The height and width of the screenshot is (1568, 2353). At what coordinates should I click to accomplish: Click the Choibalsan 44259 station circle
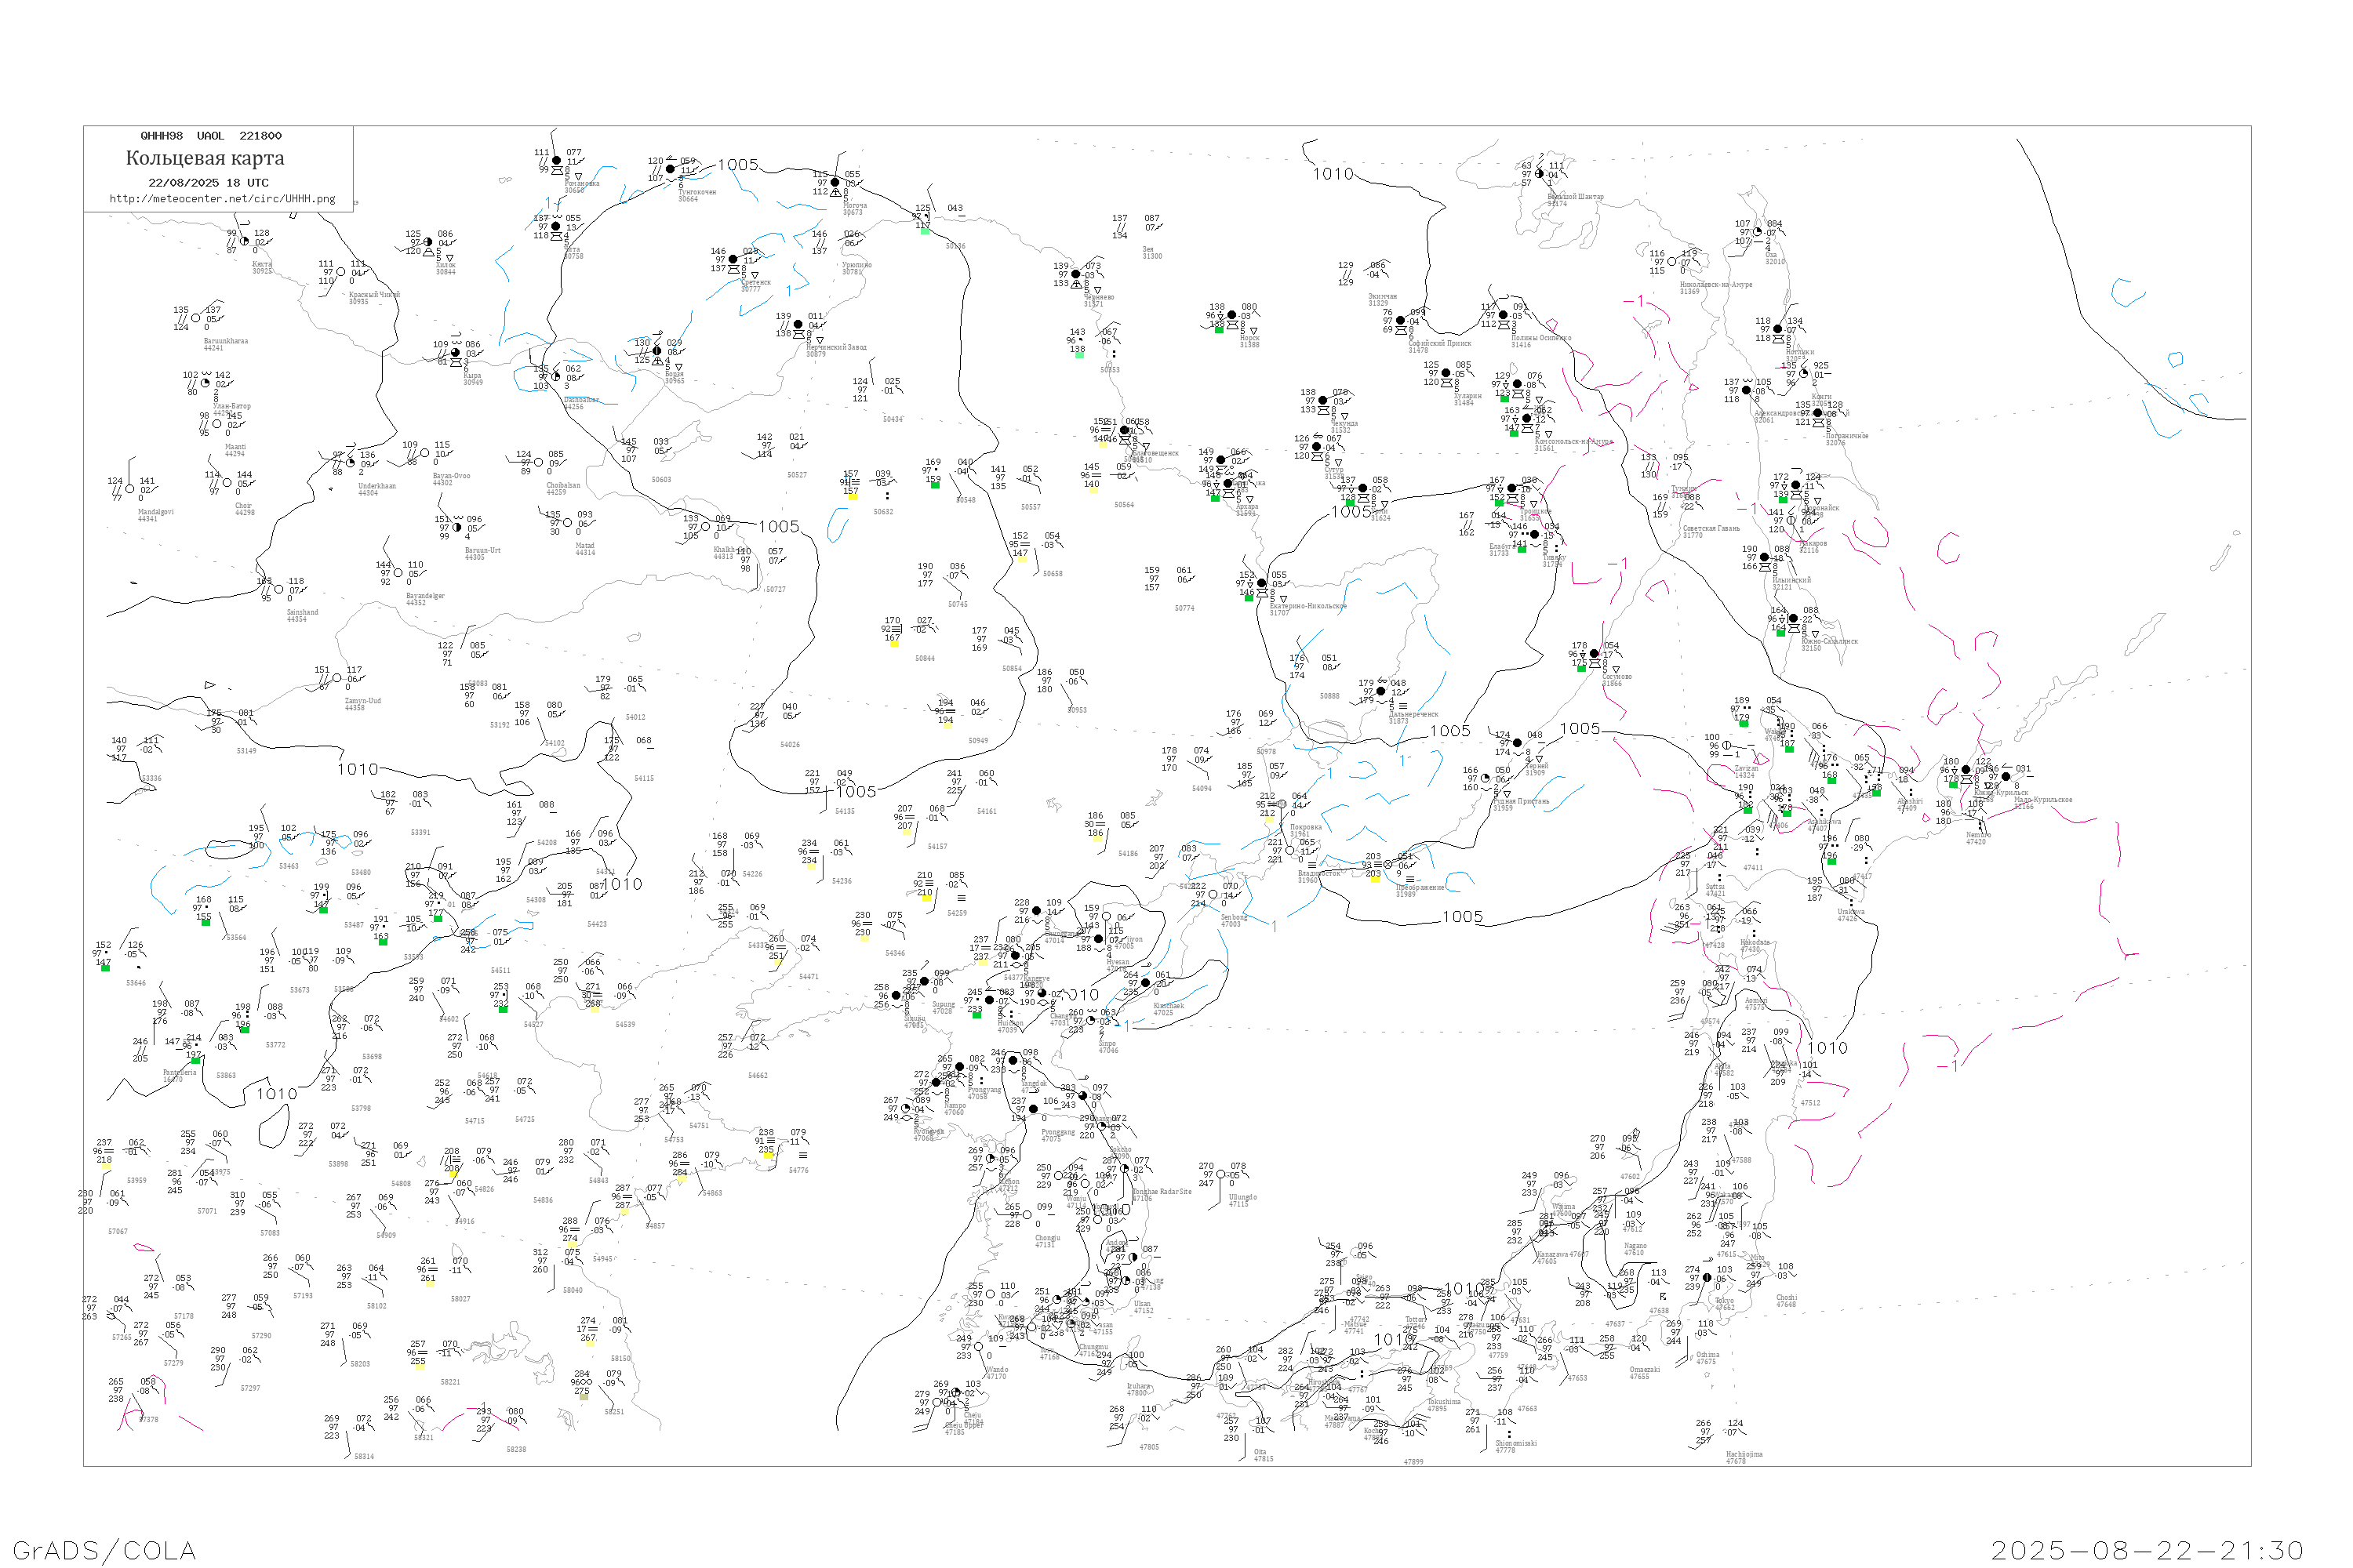[x=538, y=463]
